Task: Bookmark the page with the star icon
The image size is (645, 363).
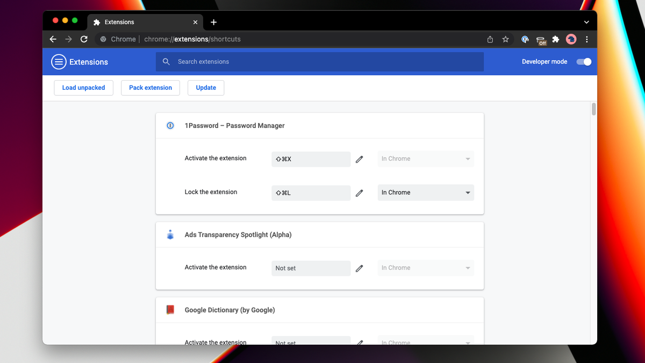Action: click(x=505, y=39)
